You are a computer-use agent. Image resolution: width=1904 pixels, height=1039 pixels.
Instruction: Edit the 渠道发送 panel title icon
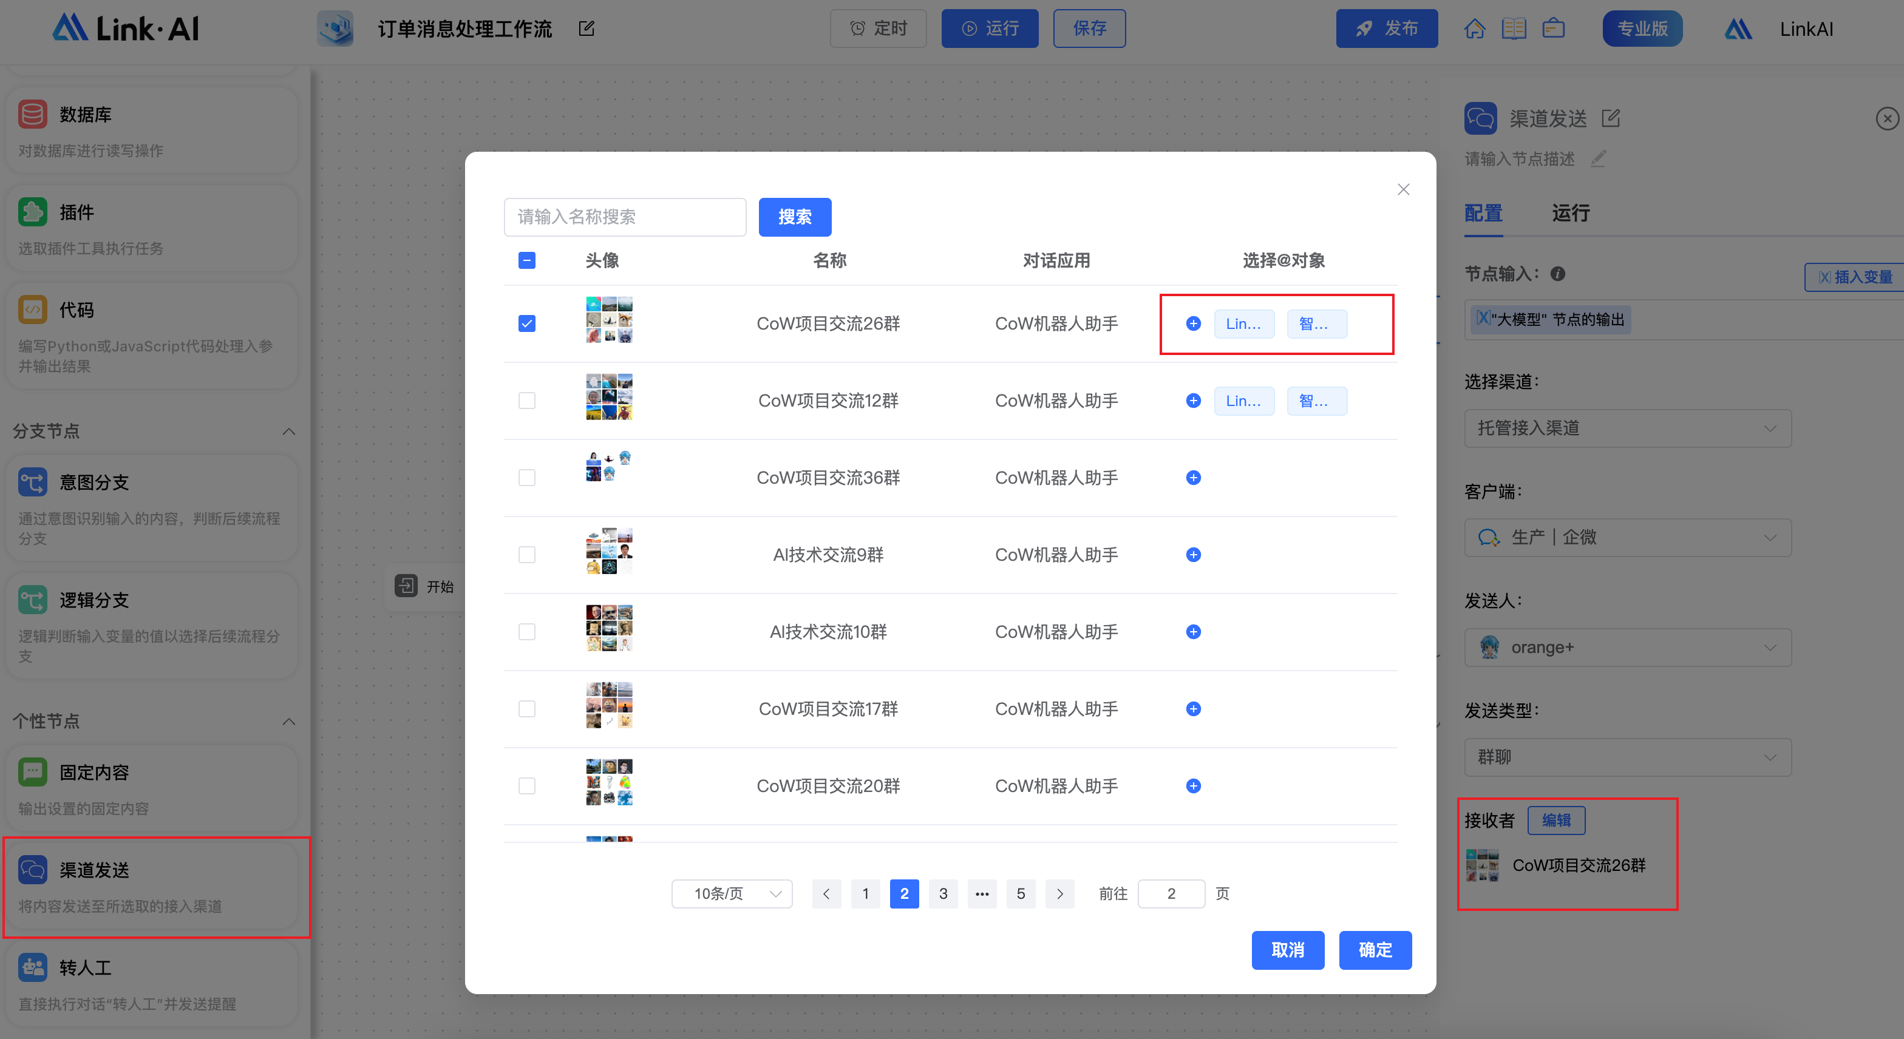tap(1611, 118)
